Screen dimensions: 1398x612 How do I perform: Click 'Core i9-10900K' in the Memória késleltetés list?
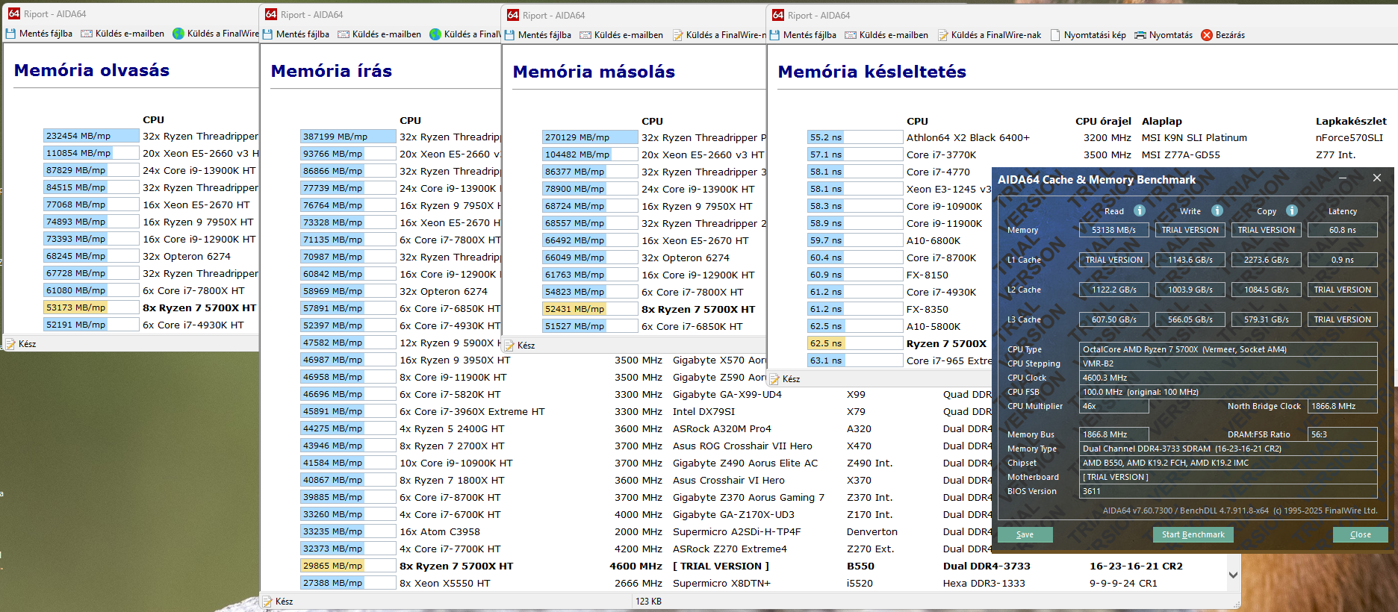click(x=945, y=206)
